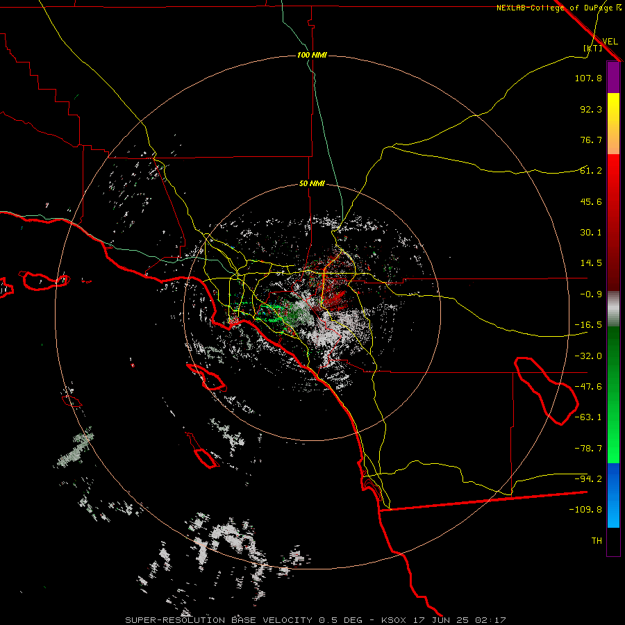Click the -94.2 velocity scale value
The height and width of the screenshot is (625, 625).
click(x=588, y=478)
